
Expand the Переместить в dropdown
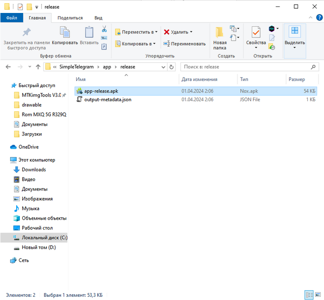point(156,32)
